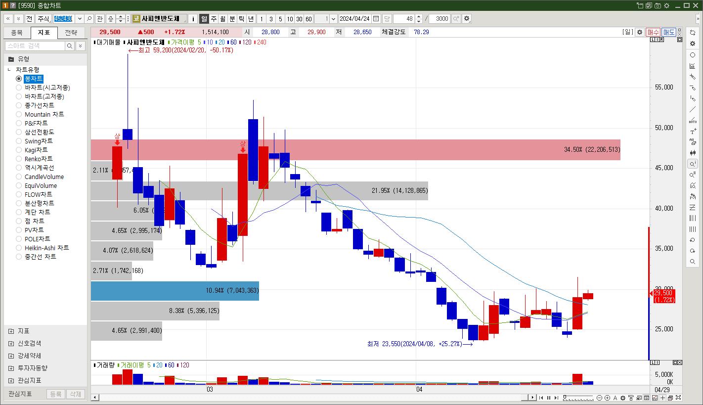This screenshot has width=703, height=405.
Task: Select the 지표 tab
Action: coord(44,33)
